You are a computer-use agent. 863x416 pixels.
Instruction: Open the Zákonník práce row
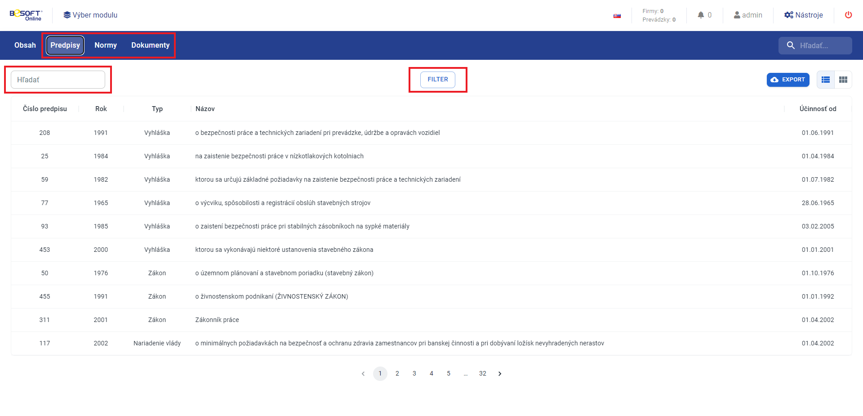217,320
